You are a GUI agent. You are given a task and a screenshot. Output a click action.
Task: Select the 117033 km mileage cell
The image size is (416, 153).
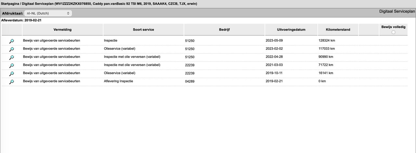point(327,49)
